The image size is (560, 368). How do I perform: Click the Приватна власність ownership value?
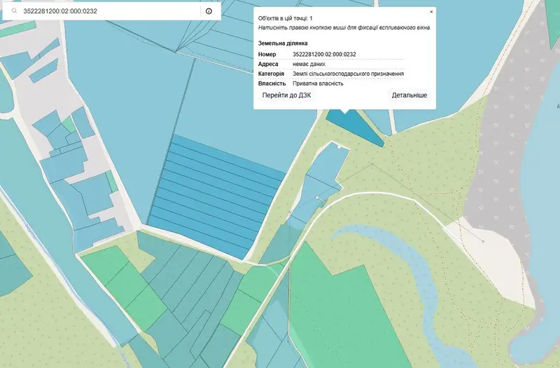(x=318, y=83)
